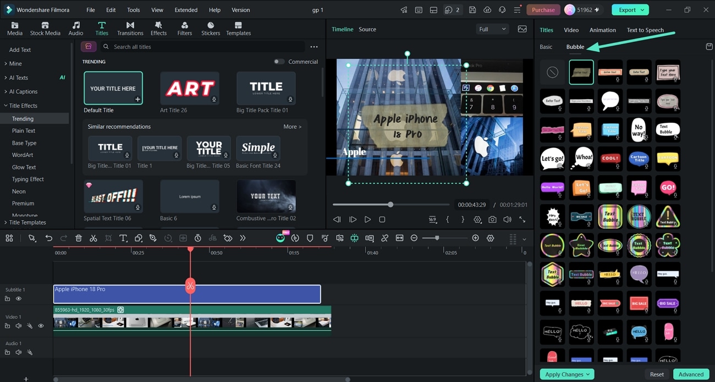Click zoom out minus on timeline
This screenshot has width=715, height=382.
coord(414,238)
